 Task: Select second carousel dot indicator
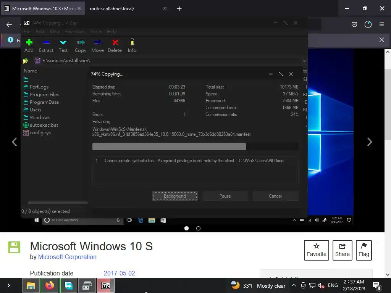click(x=198, y=228)
